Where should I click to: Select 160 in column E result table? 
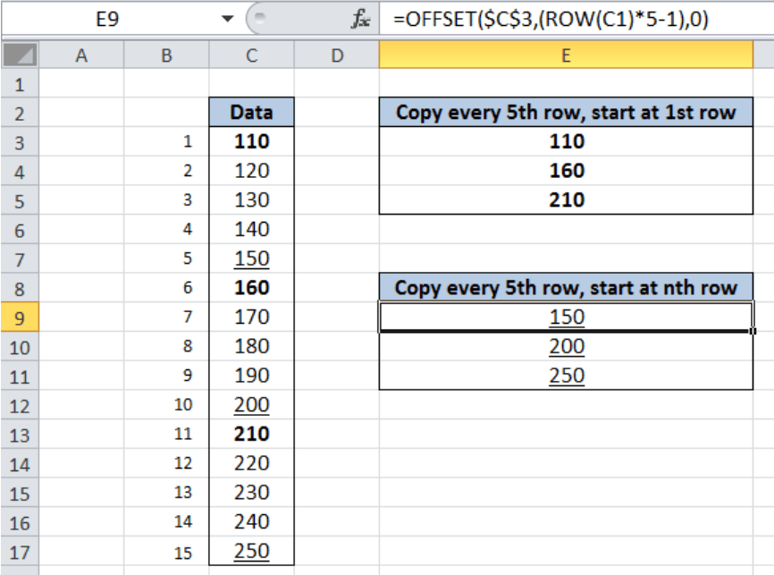coord(566,171)
